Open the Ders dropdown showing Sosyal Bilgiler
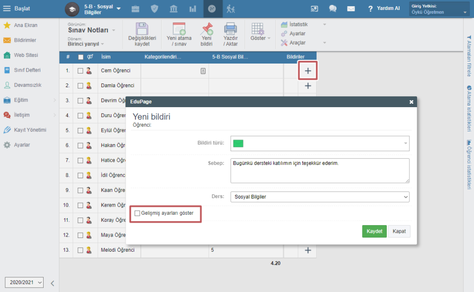Viewport: 474px width, 292px height. tap(320, 197)
